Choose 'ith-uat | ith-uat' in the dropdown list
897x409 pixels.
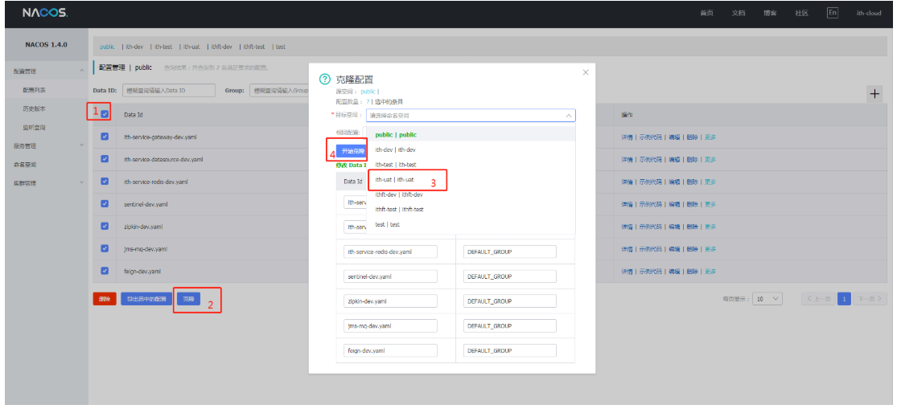(471, 179)
